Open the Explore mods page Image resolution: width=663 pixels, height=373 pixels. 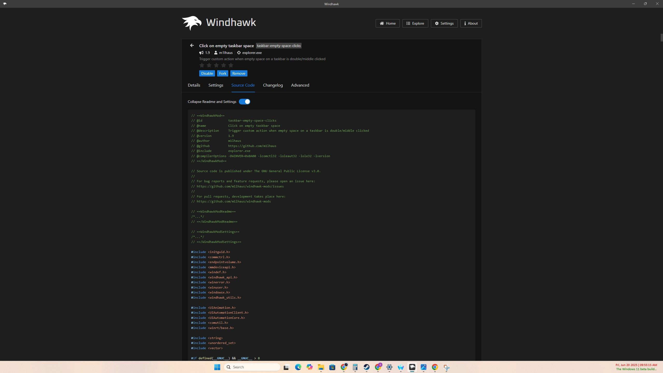(415, 23)
